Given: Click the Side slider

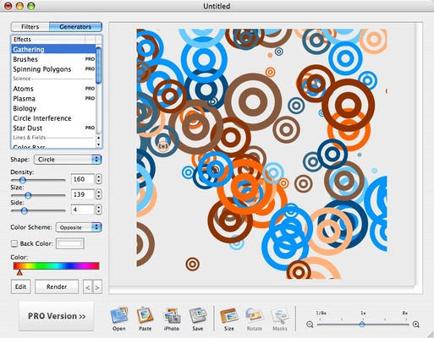Looking at the screenshot, I should [38, 210].
